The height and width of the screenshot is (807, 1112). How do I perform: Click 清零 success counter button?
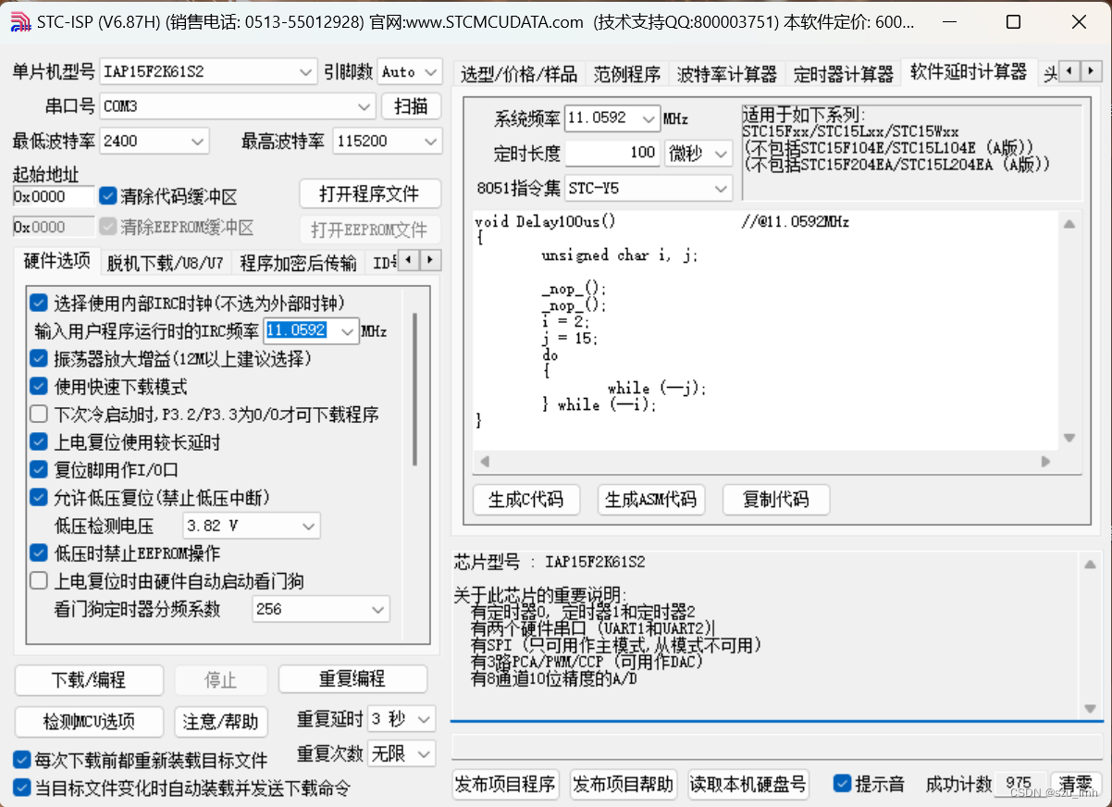[x=1075, y=785]
